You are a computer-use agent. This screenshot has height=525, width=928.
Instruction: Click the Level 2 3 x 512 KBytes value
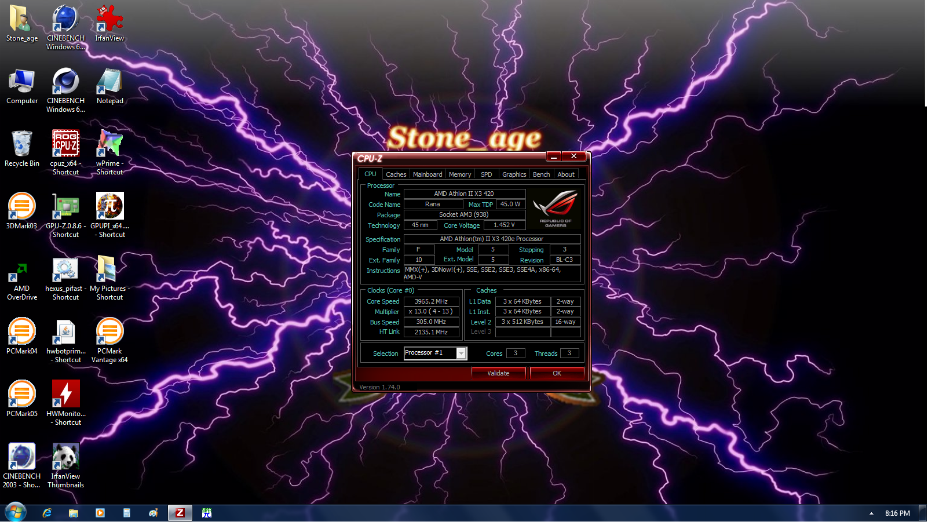[523, 322]
